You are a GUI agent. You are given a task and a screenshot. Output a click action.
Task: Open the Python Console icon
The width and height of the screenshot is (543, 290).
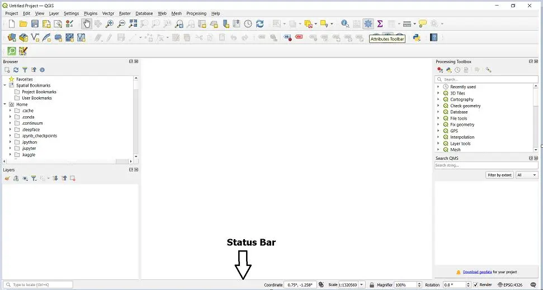417,37
